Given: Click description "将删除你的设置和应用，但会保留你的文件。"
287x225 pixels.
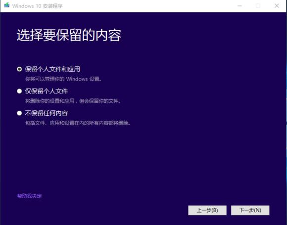Looking at the screenshot, I should click(73, 101).
